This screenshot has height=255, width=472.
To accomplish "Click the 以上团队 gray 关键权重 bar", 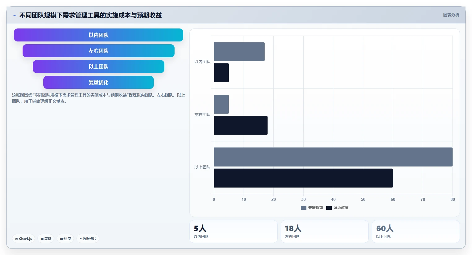I will tap(333, 157).
